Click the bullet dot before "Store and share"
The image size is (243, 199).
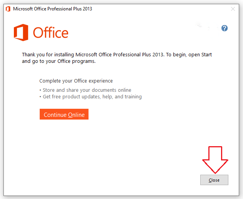point(40,90)
